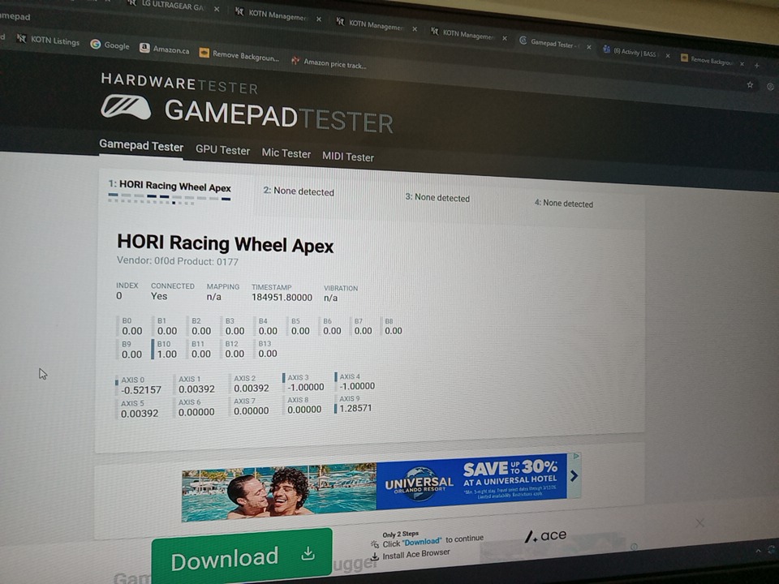779x584 pixels.
Task: Open the Amazon.ca bookmark
Action: point(165,49)
